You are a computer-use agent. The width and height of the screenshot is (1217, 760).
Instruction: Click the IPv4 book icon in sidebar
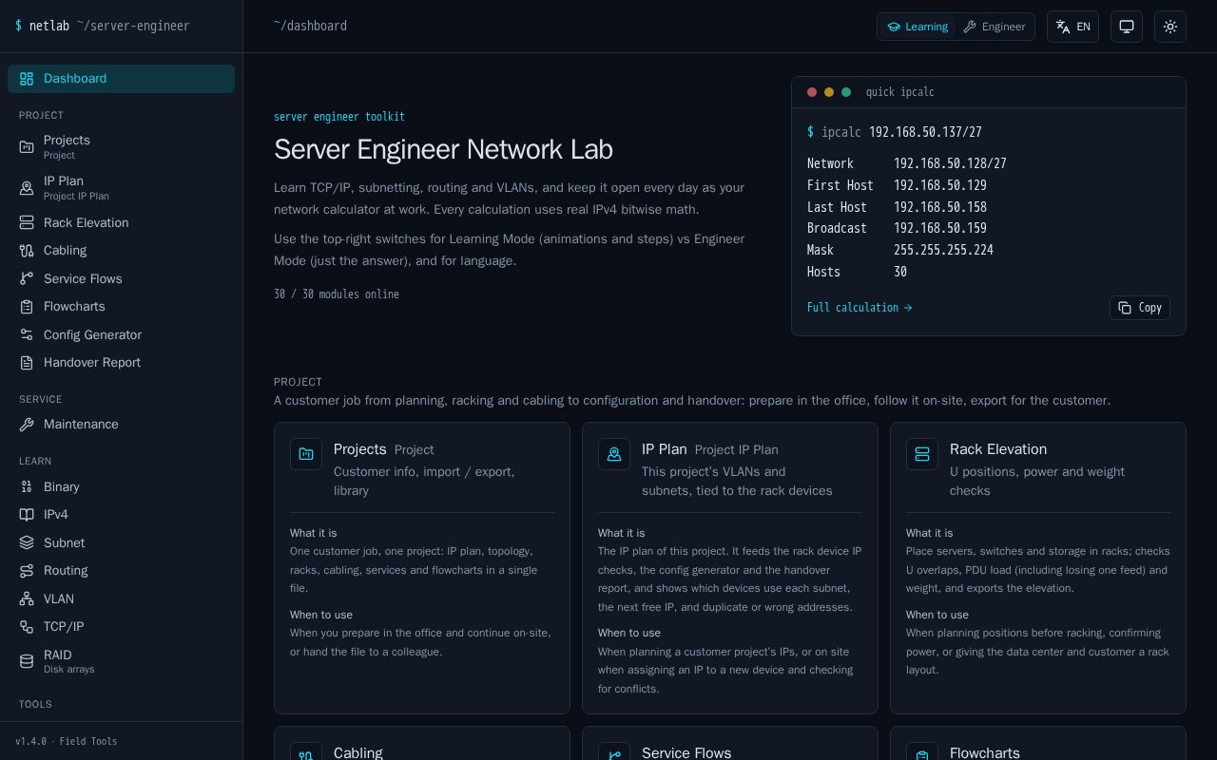(27, 515)
